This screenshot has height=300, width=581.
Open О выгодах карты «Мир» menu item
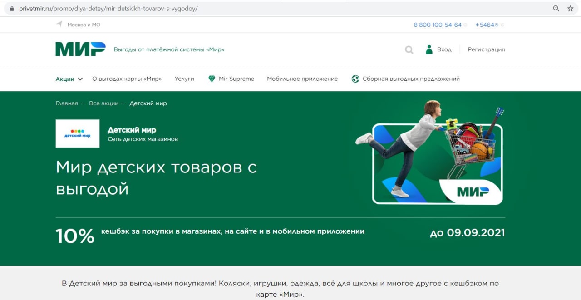[127, 79]
